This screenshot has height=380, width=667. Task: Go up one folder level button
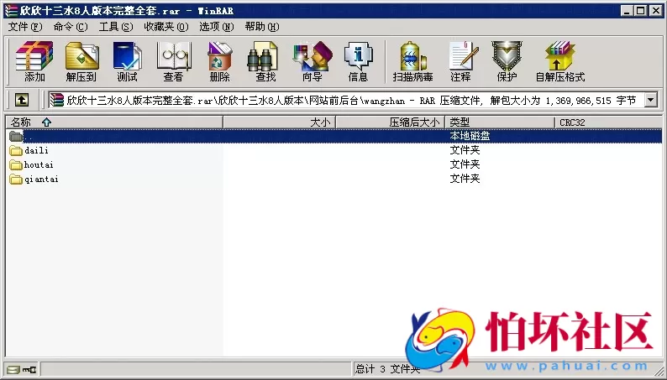click(22, 100)
